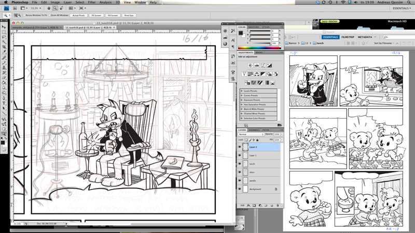Click the foreground color swatch in Color panel
The width and height of the screenshot is (415, 233).
coord(241,33)
